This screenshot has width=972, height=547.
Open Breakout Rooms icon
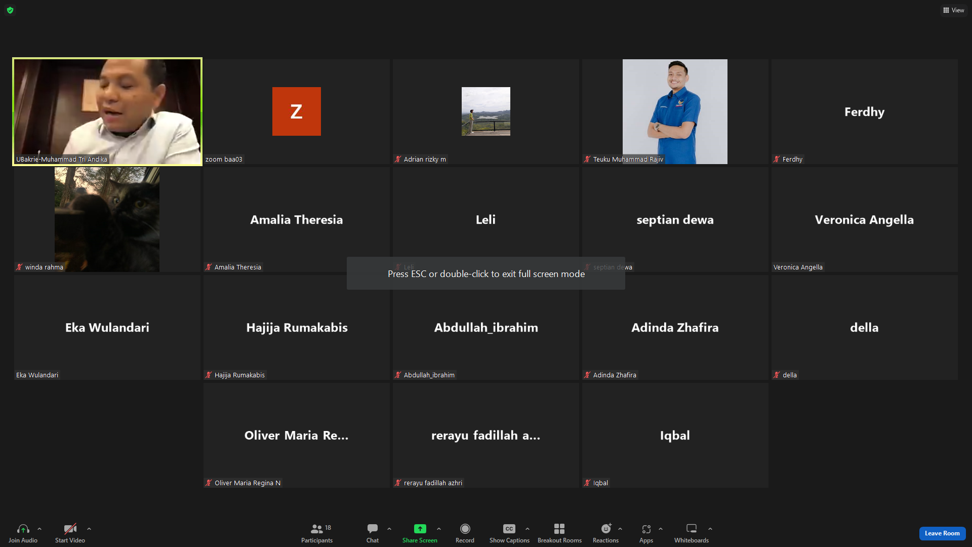point(559,529)
